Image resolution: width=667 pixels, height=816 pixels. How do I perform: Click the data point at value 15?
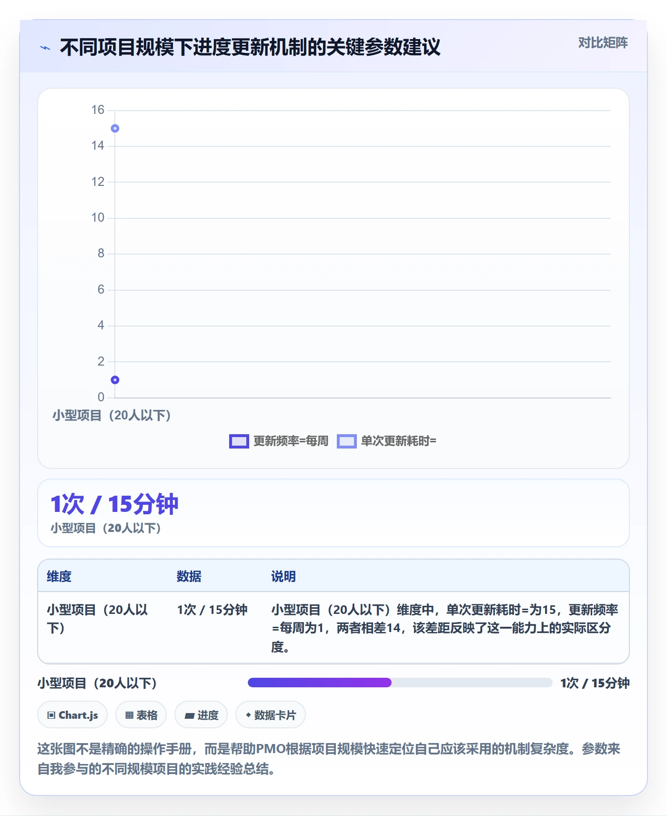(115, 128)
